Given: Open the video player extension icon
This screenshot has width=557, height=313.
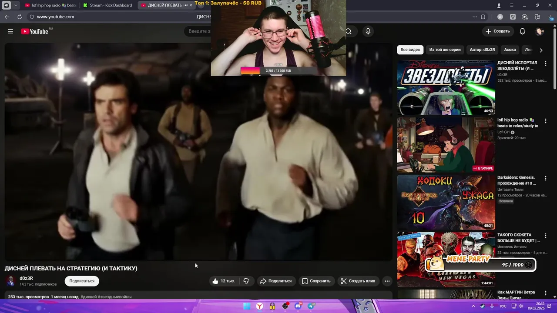Looking at the screenshot, I should [525, 17].
